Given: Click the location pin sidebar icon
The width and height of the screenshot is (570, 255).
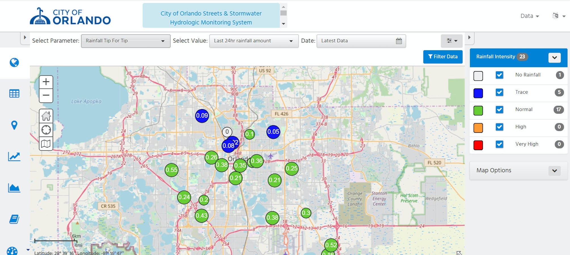Looking at the screenshot, I should point(14,125).
